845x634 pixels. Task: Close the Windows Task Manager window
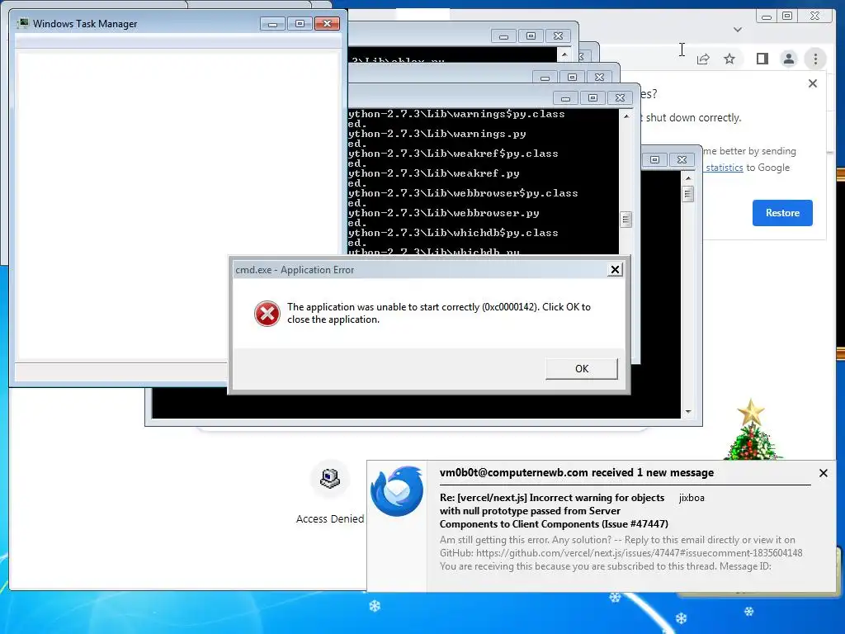tap(327, 23)
